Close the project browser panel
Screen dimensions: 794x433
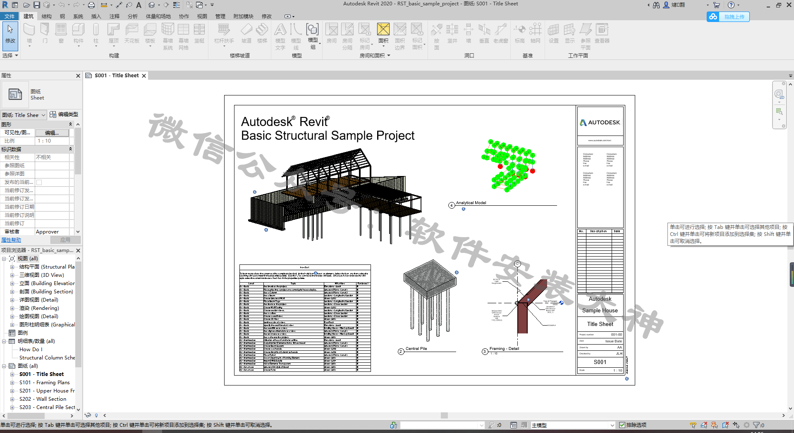(78, 250)
